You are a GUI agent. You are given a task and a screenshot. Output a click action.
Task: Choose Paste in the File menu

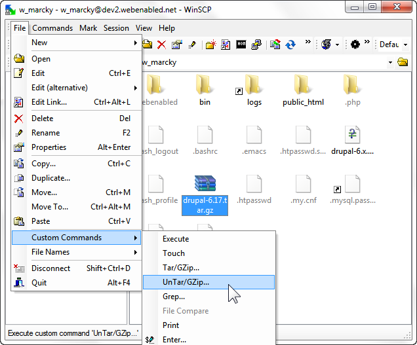pyautogui.click(x=77, y=221)
